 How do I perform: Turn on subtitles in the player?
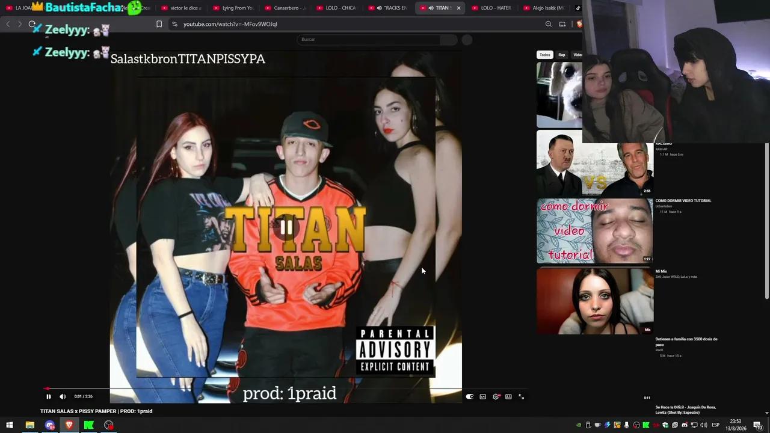coord(482,397)
